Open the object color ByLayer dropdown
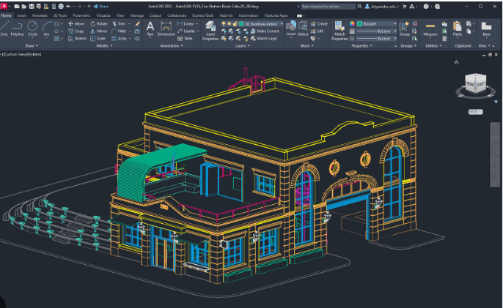 tap(377, 23)
